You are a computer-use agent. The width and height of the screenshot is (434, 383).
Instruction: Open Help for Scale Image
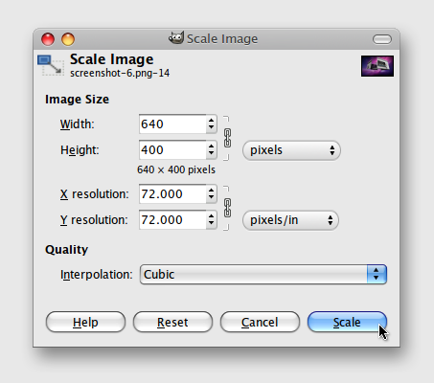point(85,322)
